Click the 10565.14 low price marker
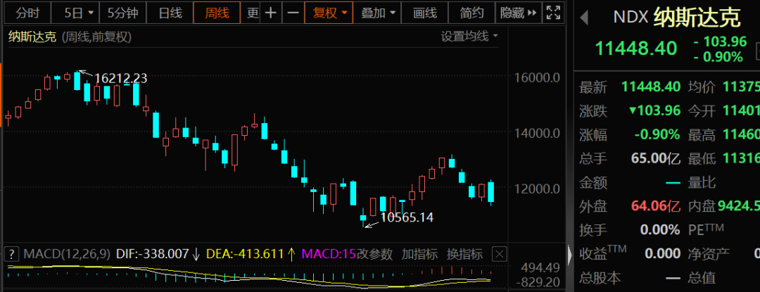 tap(407, 218)
